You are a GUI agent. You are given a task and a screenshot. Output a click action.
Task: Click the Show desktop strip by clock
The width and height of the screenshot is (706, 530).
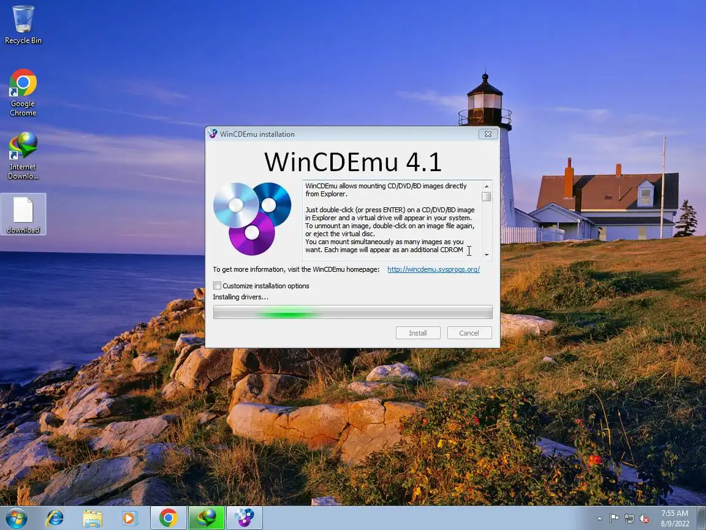(702, 518)
